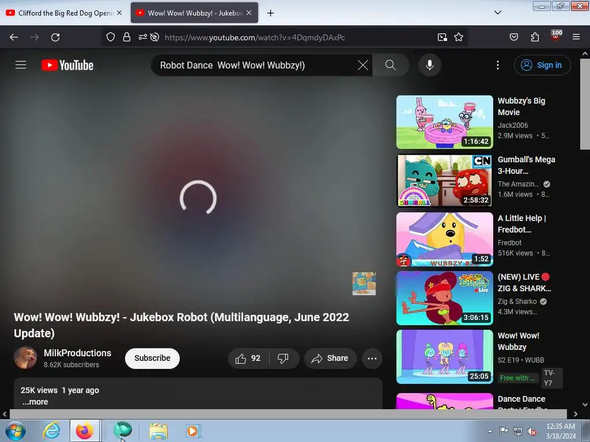Open YouTube settings three-dot menu

pos(498,65)
